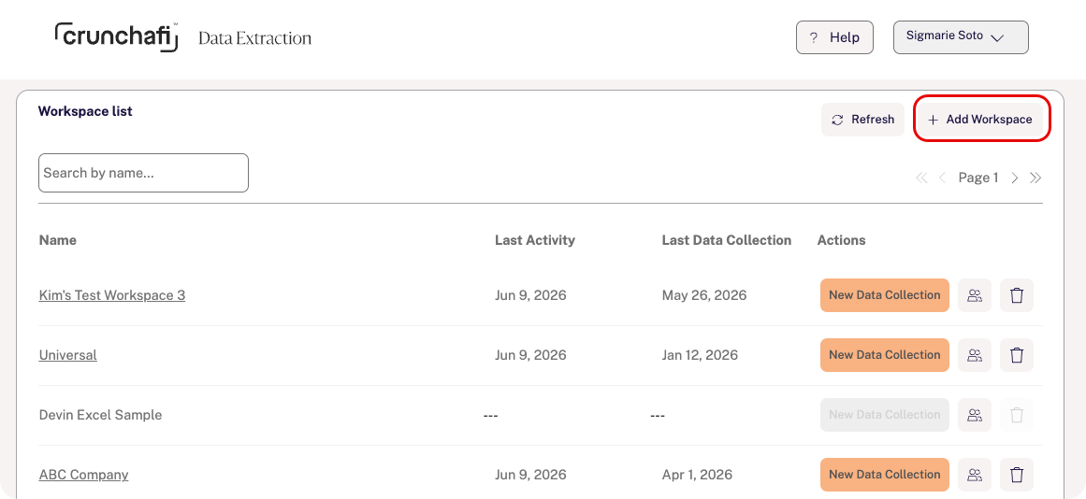
Task: Jump to last page double arrow
Action: click(1035, 178)
